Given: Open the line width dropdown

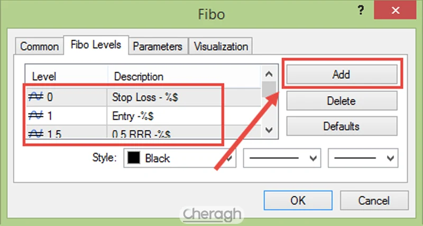Looking at the screenshot, I should pyautogui.click(x=363, y=158).
